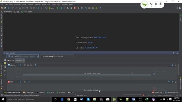182x102 pixels.
Task: Open the Gradle side panel tab
Action: pyautogui.click(x=181, y=18)
